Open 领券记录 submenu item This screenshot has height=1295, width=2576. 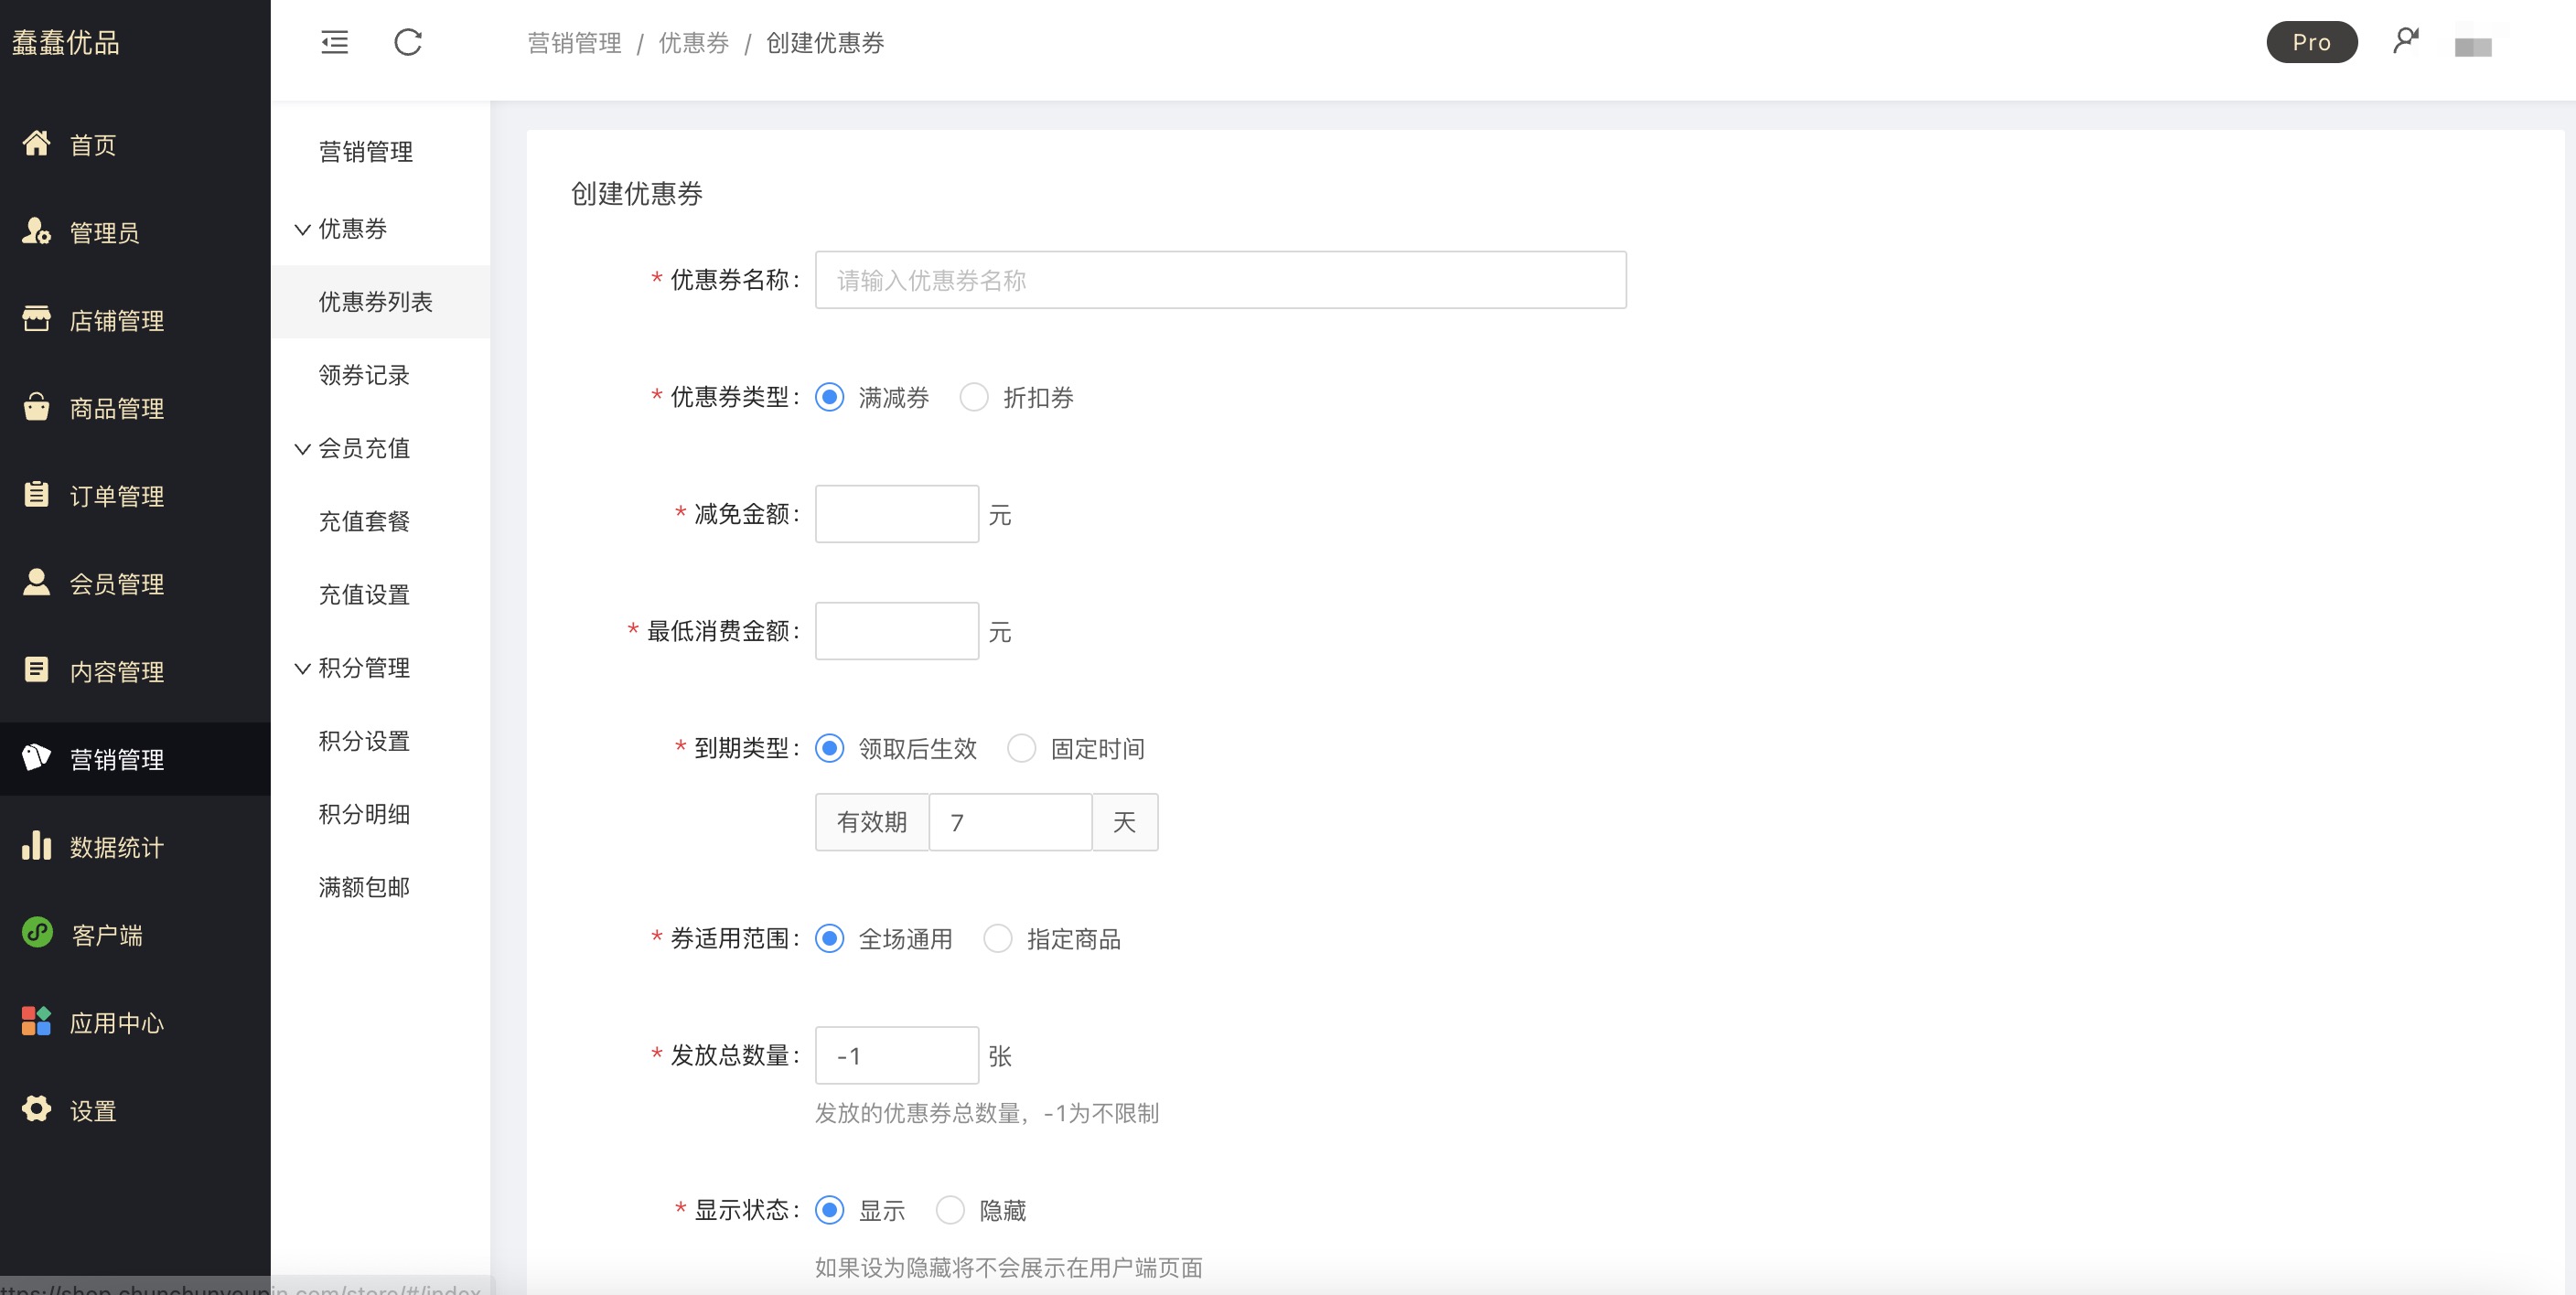(x=364, y=375)
